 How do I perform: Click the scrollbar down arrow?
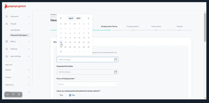205,98
